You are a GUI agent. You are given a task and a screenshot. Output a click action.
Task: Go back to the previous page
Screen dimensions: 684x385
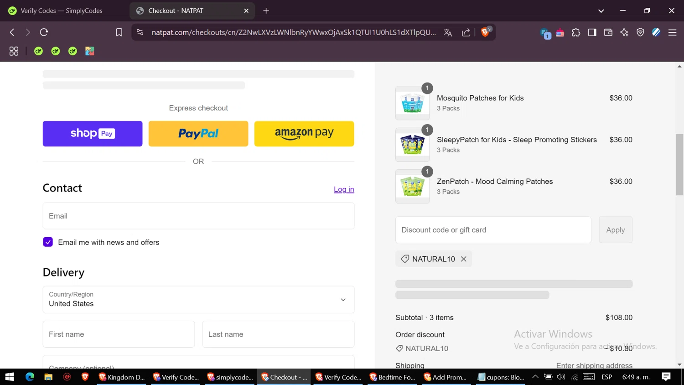point(12,32)
